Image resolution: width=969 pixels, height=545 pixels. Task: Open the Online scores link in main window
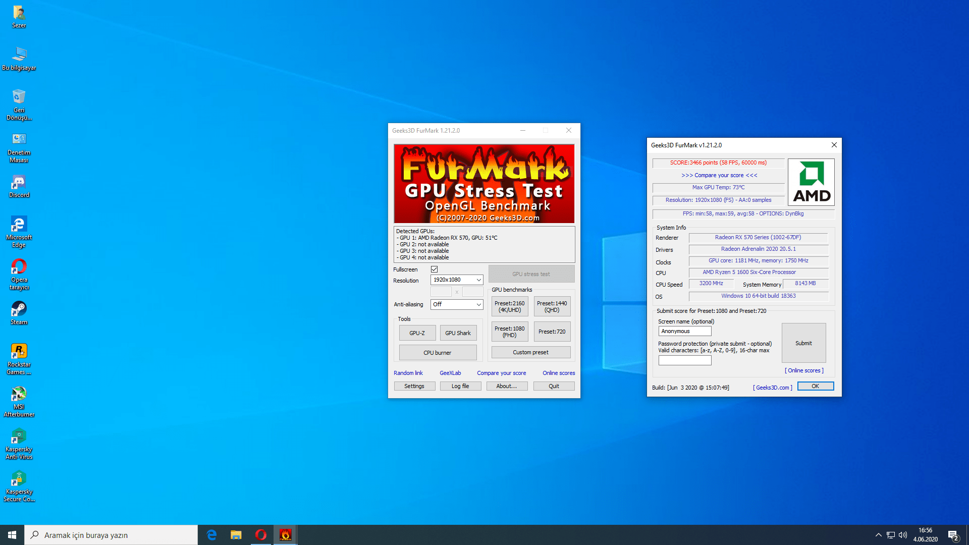coord(558,373)
